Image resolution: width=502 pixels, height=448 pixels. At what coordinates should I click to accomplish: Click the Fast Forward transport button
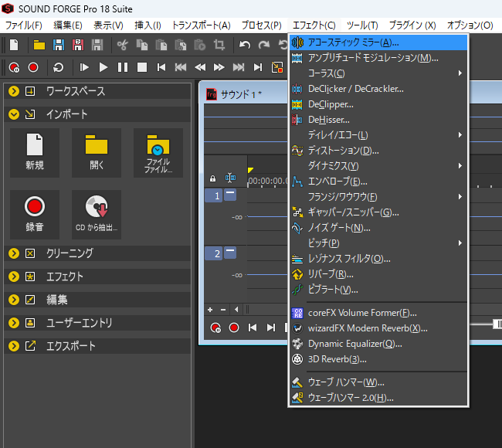219,67
